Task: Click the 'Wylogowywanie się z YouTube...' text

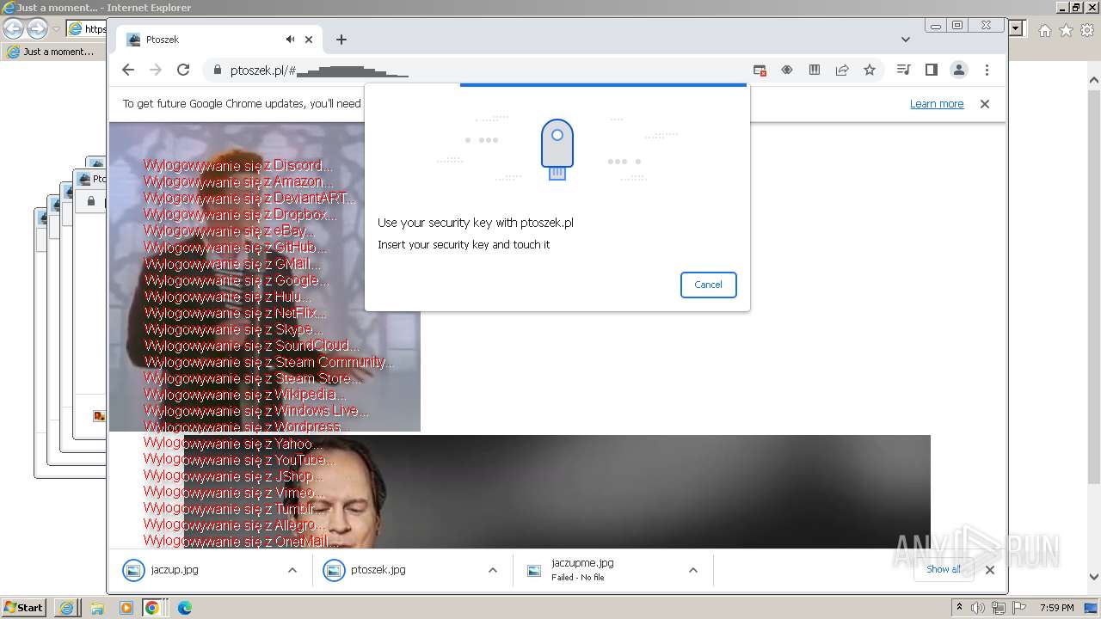Action: 240,460
